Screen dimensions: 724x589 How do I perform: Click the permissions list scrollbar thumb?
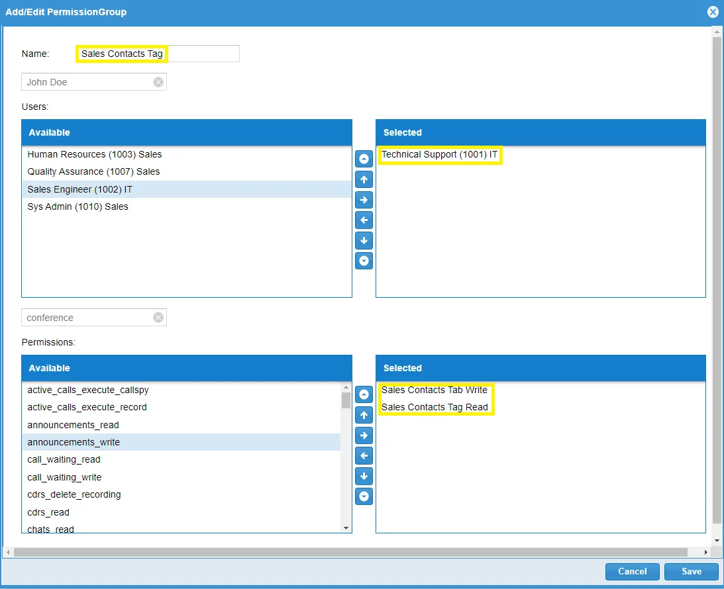click(x=346, y=400)
